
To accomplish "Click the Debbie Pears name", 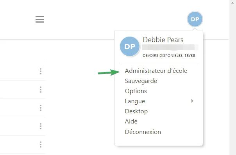I will (x=163, y=40).
